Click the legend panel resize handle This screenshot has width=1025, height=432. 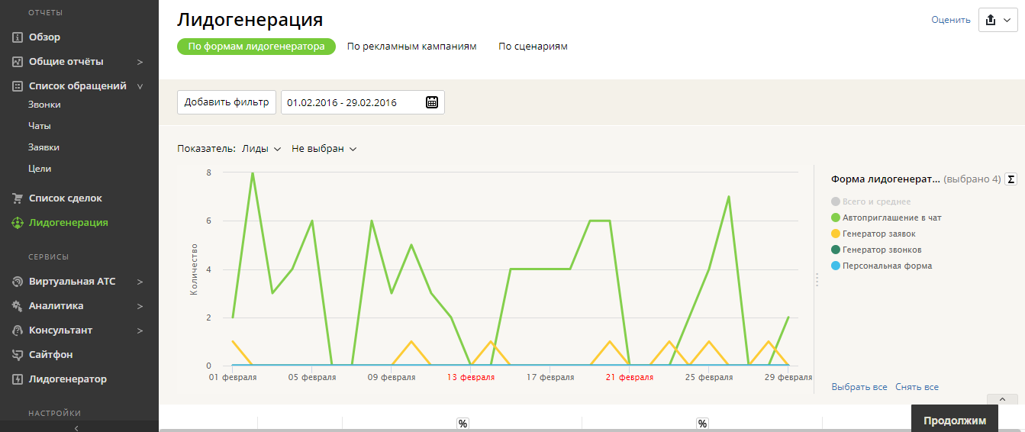coord(817,280)
